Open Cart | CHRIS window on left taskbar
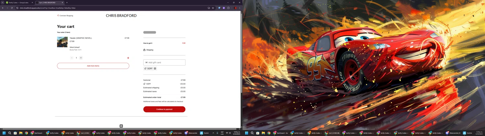Viewport: 485px width, 136px height. coord(83,133)
